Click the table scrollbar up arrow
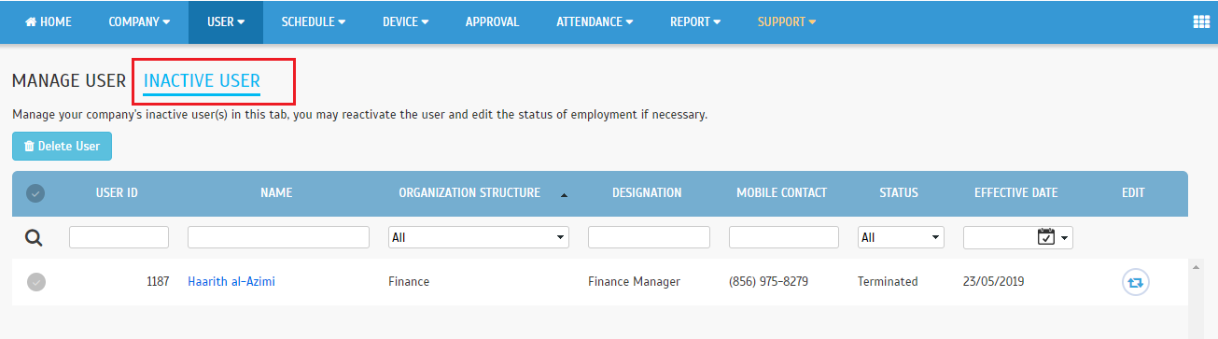Image resolution: width=1218 pixels, height=339 pixels. (x=1197, y=265)
